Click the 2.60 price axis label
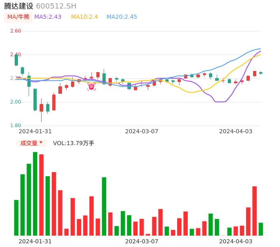The width and height of the screenshot is (280, 247). (x=16, y=31)
